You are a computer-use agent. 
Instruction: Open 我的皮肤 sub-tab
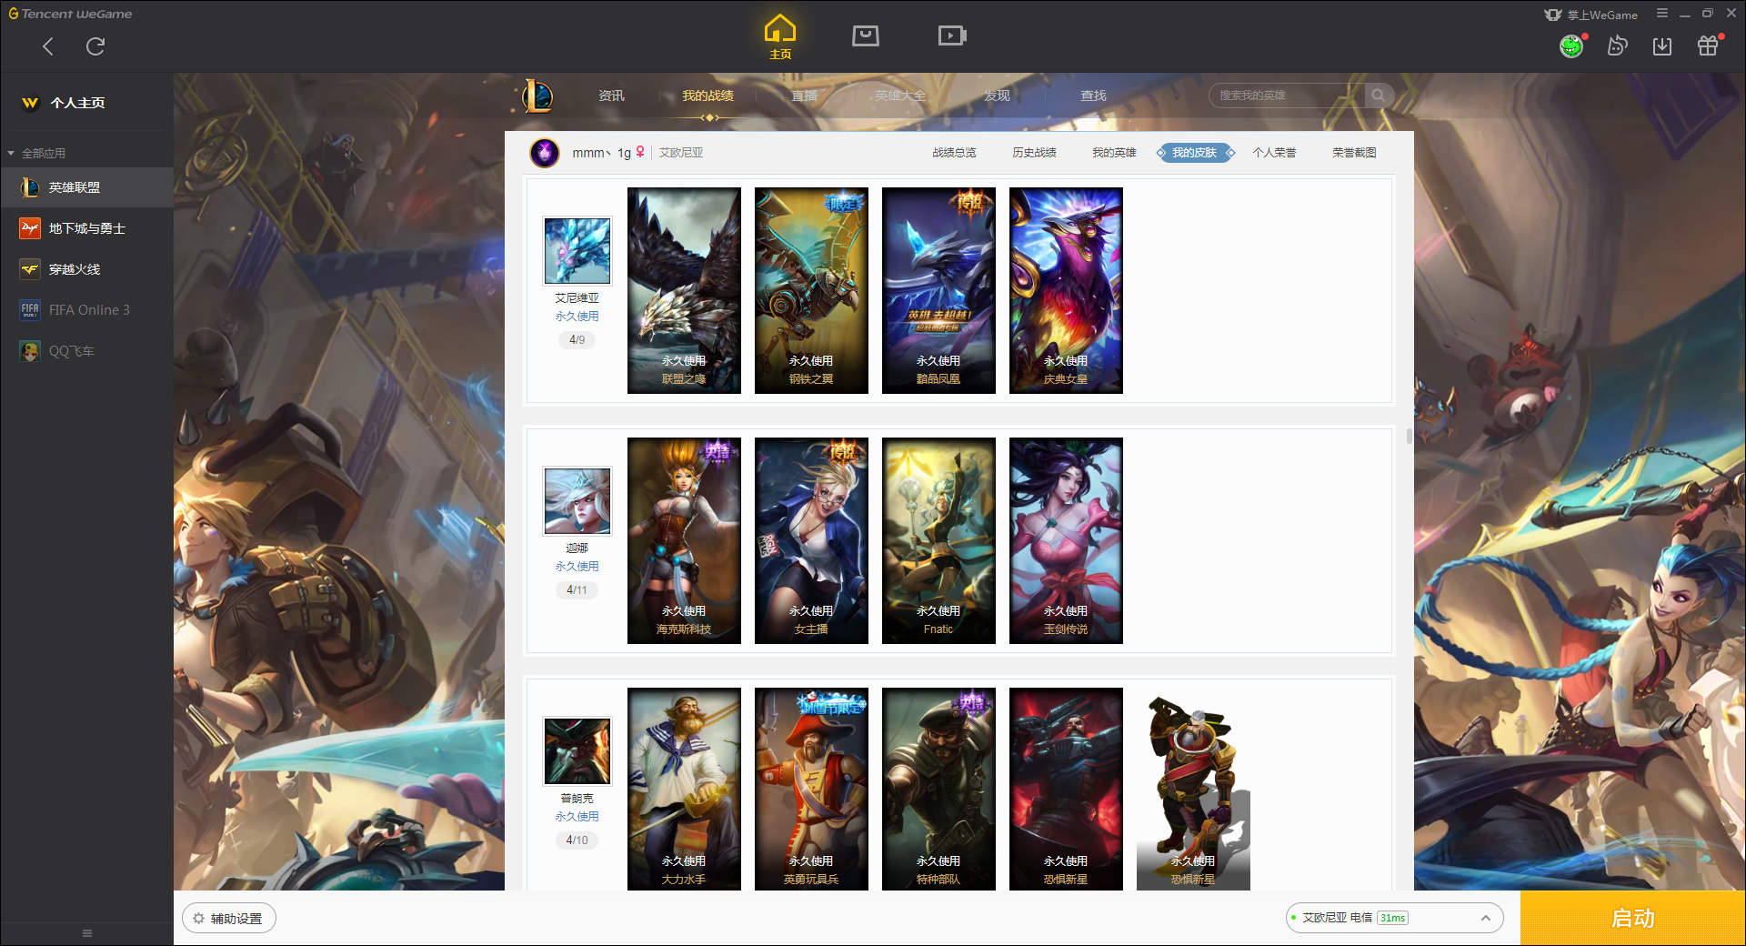coord(1194,153)
